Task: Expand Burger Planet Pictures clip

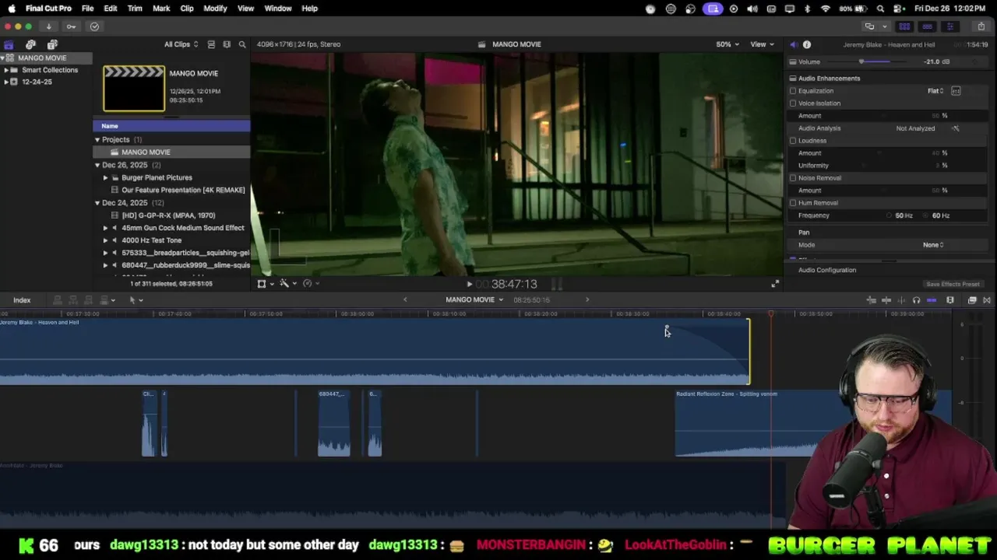Action: coord(105,177)
